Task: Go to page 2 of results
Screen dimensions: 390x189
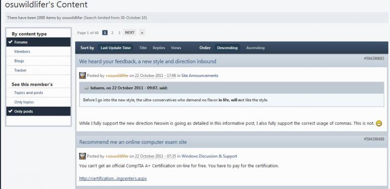Action: pyautogui.click(x=112, y=33)
